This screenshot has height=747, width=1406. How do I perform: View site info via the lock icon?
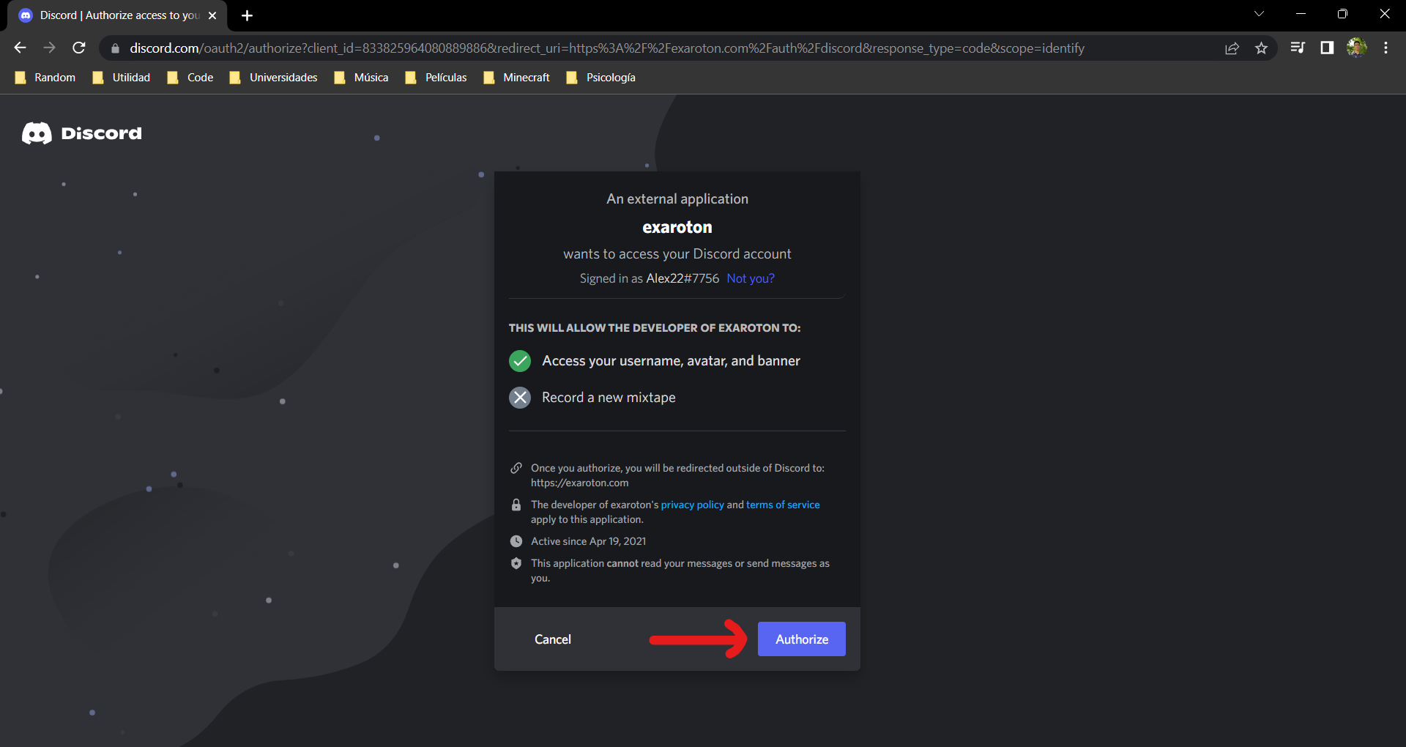pos(115,48)
